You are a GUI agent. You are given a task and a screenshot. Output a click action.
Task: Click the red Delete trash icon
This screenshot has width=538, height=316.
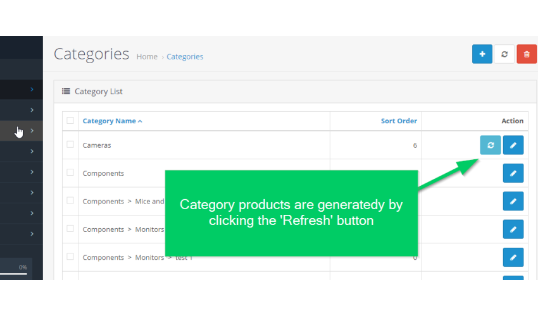point(527,54)
